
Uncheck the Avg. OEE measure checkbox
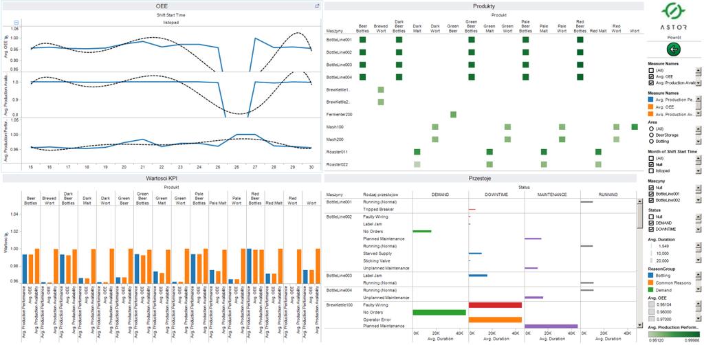click(651, 77)
